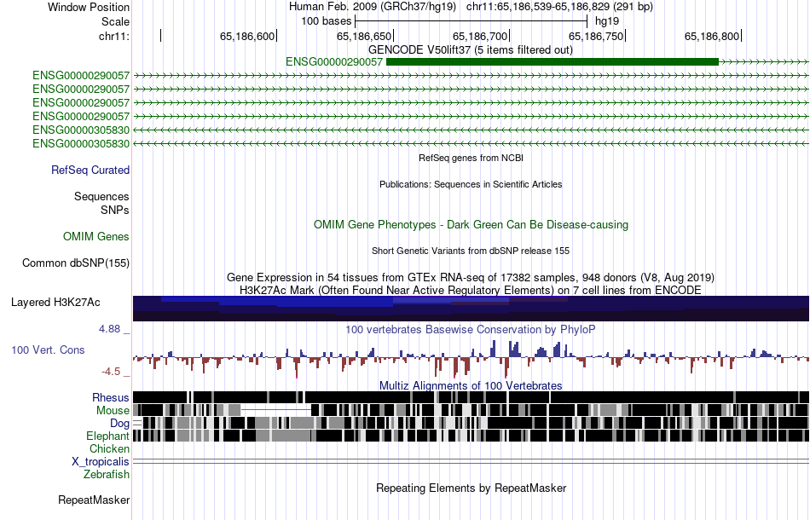Viewport: 810px width, 520px height.
Task: Click the Human Feb. 2009 assembly text
Action: [x=373, y=7]
